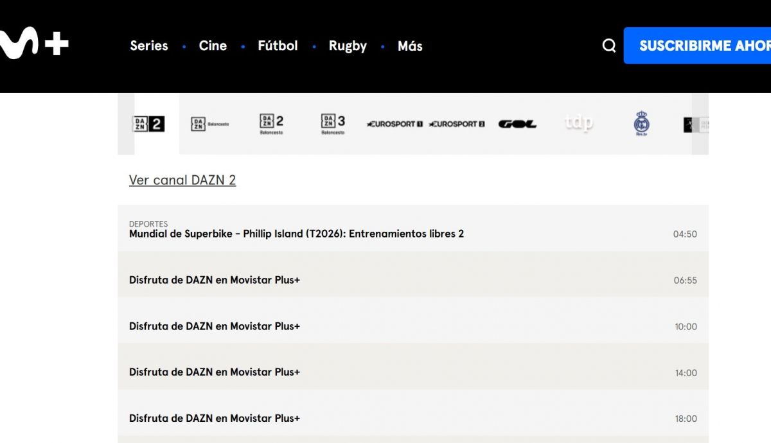Open the search magnifier icon
Image resolution: width=771 pixels, height=443 pixels.
(x=608, y=46)
